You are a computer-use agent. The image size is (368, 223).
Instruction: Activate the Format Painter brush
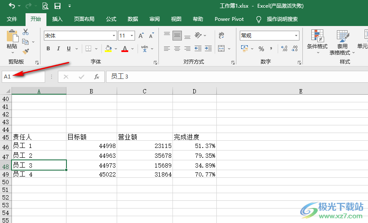26,51
